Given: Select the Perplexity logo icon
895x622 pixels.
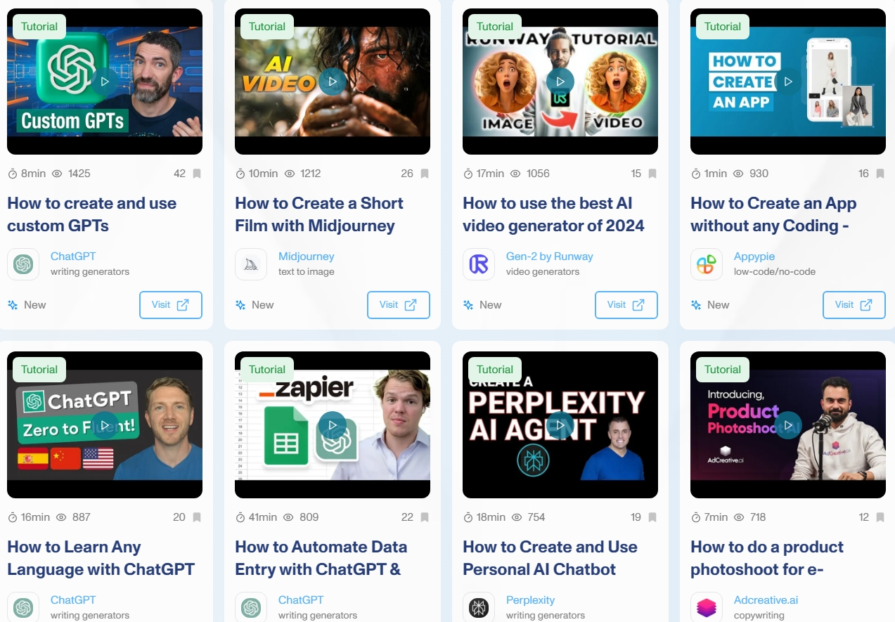Looking at the screenshot, I should pyautogui.click(x=479, y=607).
